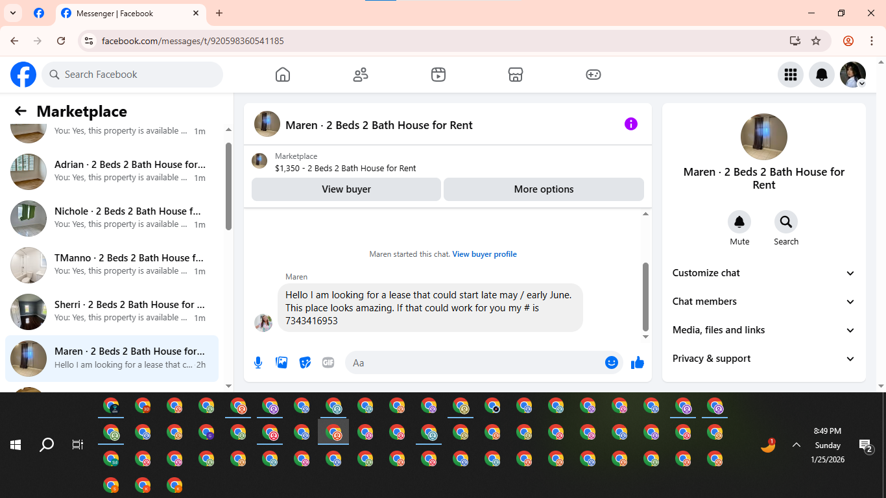Open the Facebook Home icon

[283, 75]
